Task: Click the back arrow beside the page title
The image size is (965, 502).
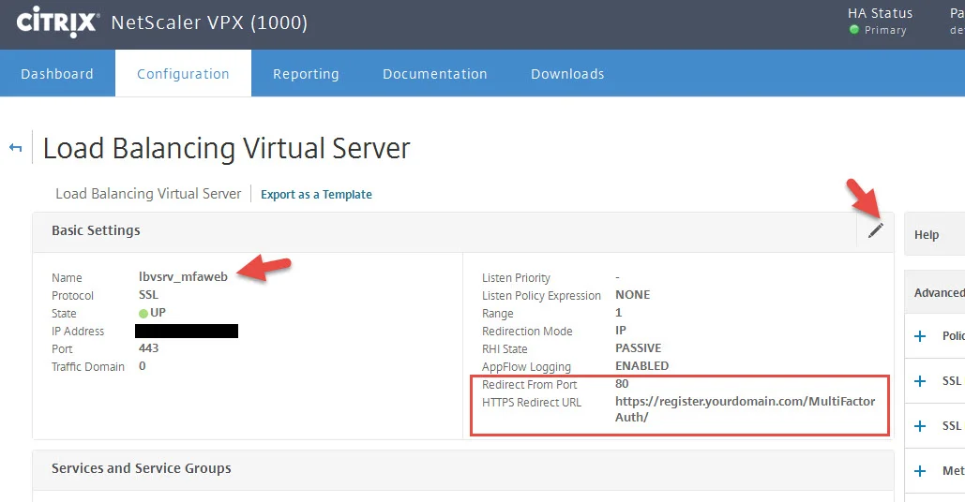Action: click(15, 147)
